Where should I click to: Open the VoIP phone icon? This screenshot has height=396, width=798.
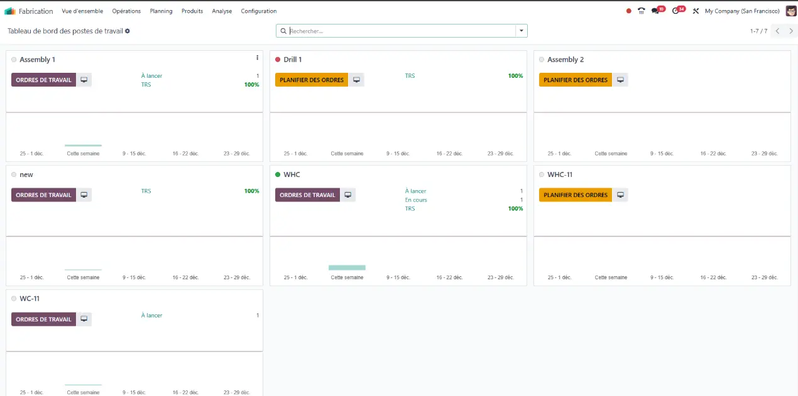point(641,11)
